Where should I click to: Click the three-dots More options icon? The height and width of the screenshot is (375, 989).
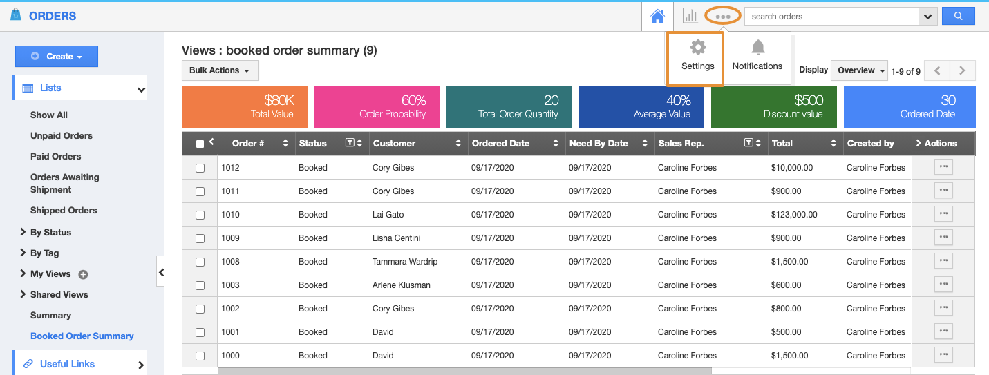pyautogui.click(x=723, y=16)
